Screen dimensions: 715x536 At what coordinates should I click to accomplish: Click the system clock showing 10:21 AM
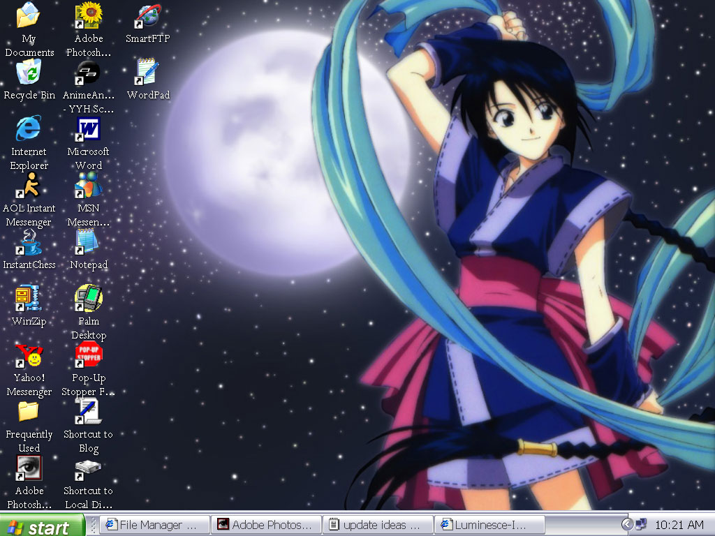[x=679, y=525]
